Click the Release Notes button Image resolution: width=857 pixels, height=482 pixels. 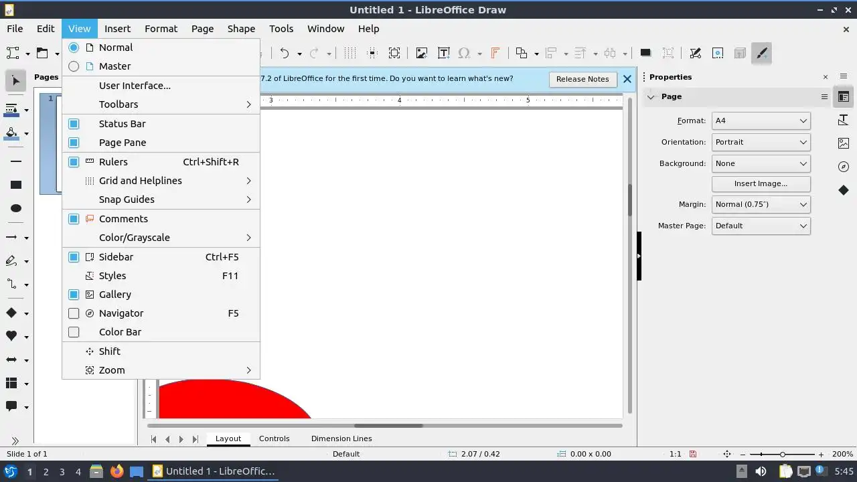tap(582, 79)
